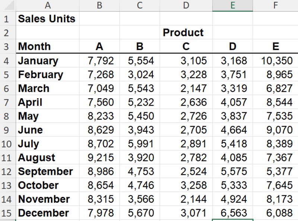Click the 'January' cell

pyautogui.click(x=48, y=60)
